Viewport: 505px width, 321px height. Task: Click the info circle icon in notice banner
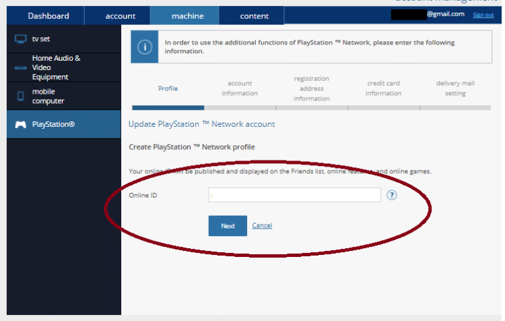145,47
